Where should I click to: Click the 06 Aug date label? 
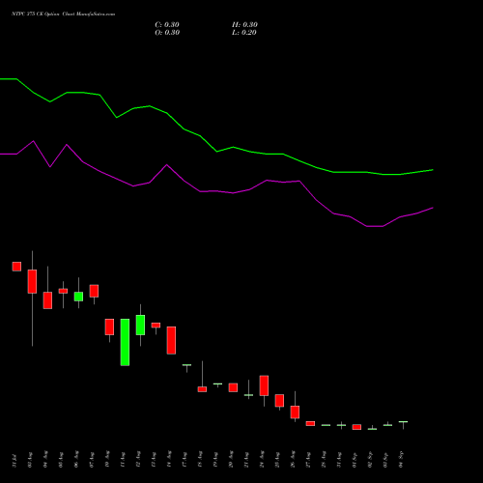pos(76,460)
